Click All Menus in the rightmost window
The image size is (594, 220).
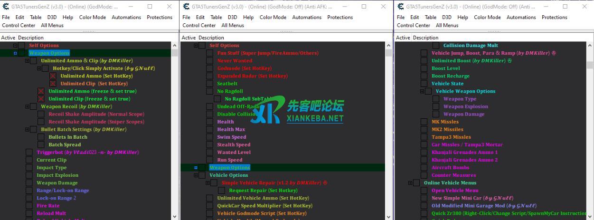(447, 25)
